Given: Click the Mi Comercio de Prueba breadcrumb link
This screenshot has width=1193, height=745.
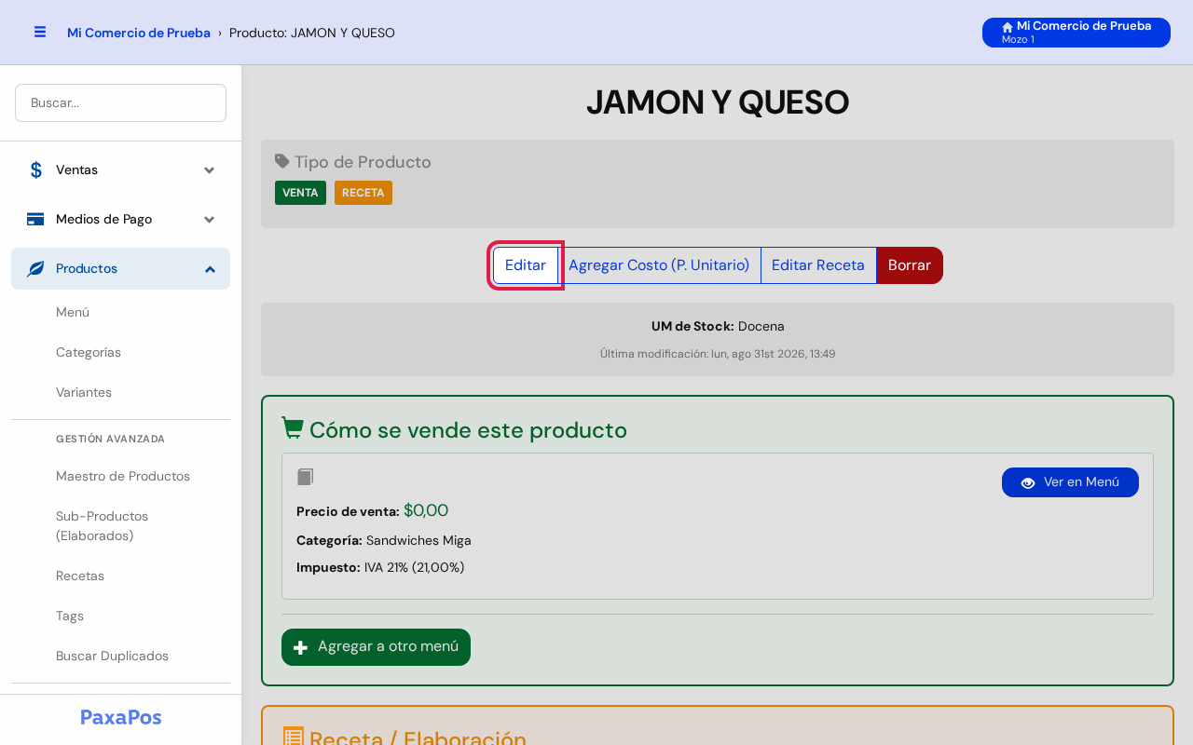Looking at the screenshot, I should pos(139,33).
